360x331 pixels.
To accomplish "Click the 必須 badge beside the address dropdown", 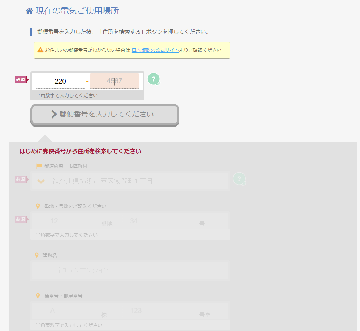I will click(21, 179).
